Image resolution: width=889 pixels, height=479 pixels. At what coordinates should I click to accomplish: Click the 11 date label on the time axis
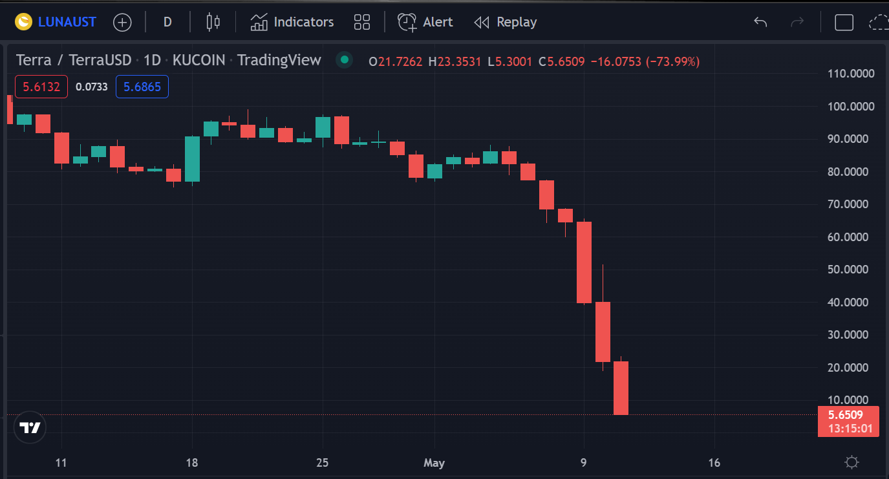coord(61,463)
